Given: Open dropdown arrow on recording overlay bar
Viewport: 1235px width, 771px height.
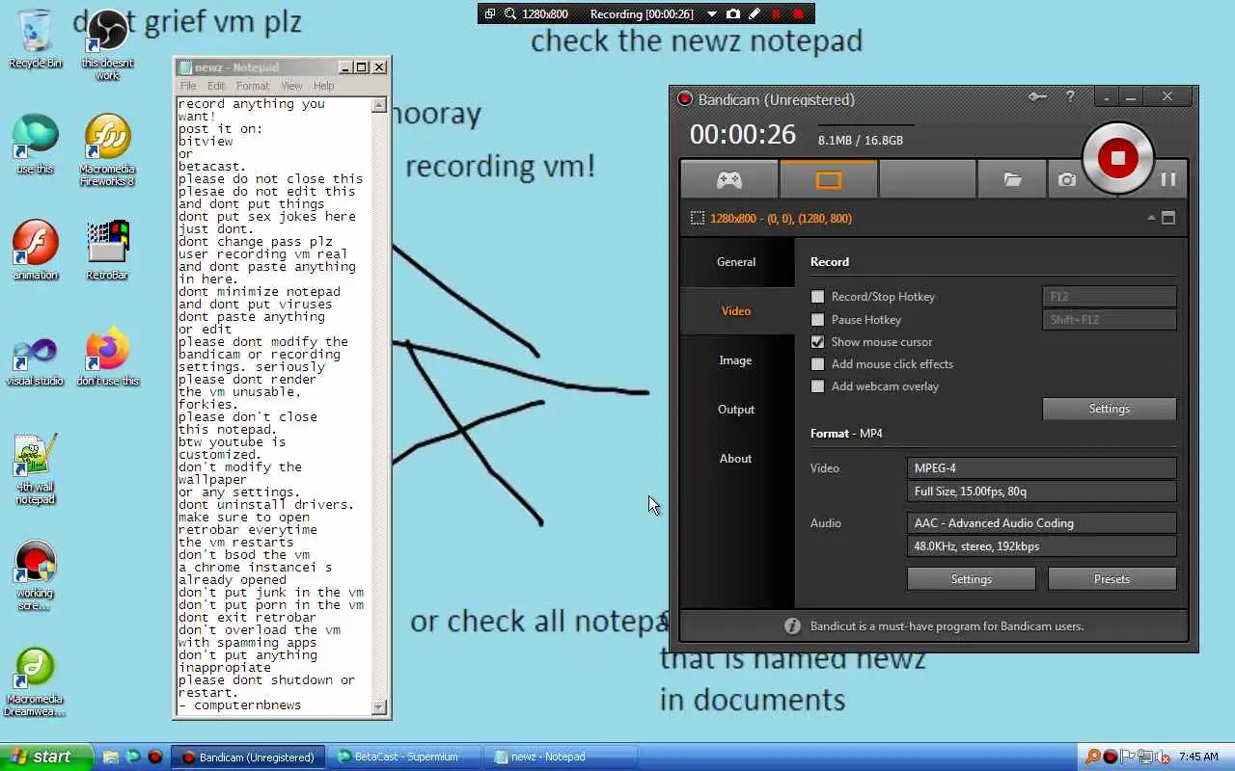Looking at the screenshot, I should [712, 14].
